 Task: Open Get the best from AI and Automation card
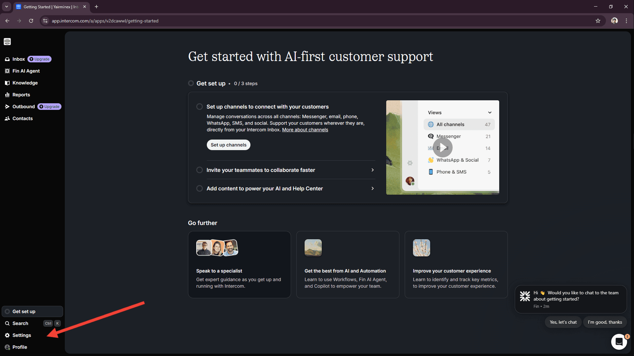click(x=348, y=265)
